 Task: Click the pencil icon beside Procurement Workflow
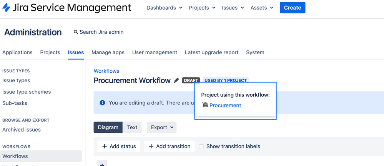(176, 80)
